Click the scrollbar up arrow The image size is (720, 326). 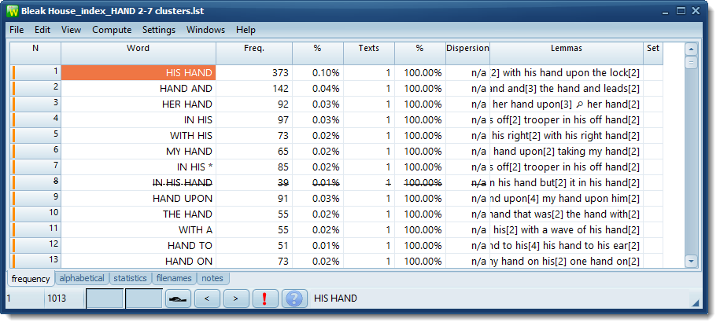[691, 49]
